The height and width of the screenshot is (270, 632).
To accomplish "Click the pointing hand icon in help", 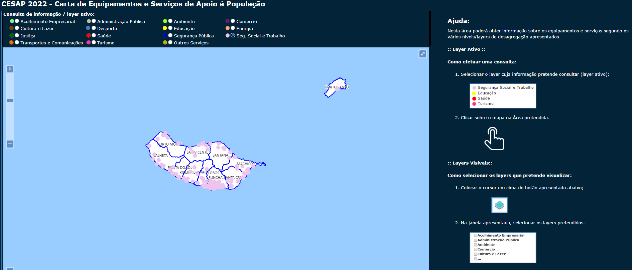I will [494, 139].
